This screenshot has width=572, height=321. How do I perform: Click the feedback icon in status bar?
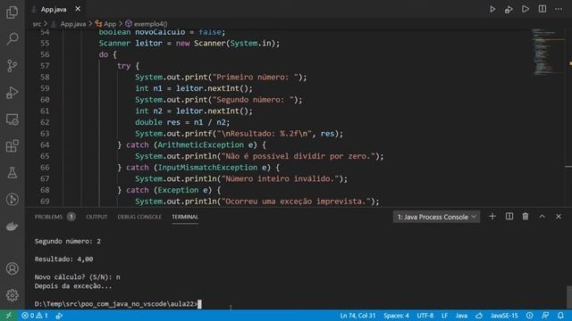pyautogui.click(x=545, y=316)
